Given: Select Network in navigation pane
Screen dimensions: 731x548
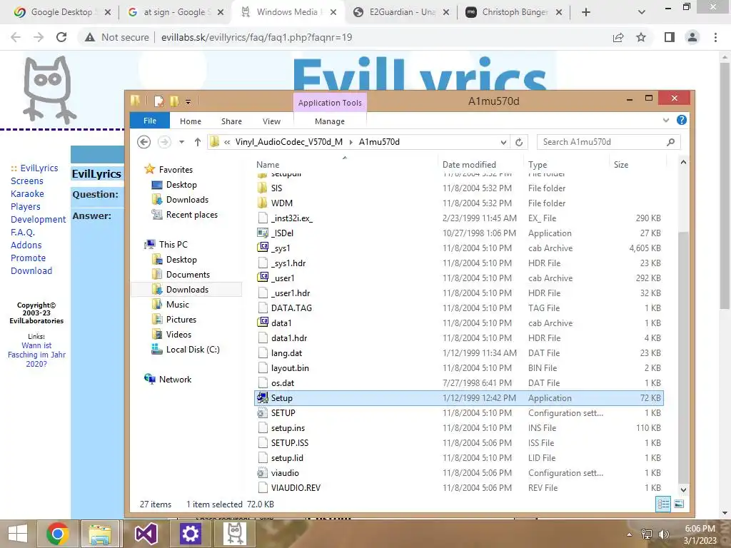Looking at the screenshot, I should [175, 380].
